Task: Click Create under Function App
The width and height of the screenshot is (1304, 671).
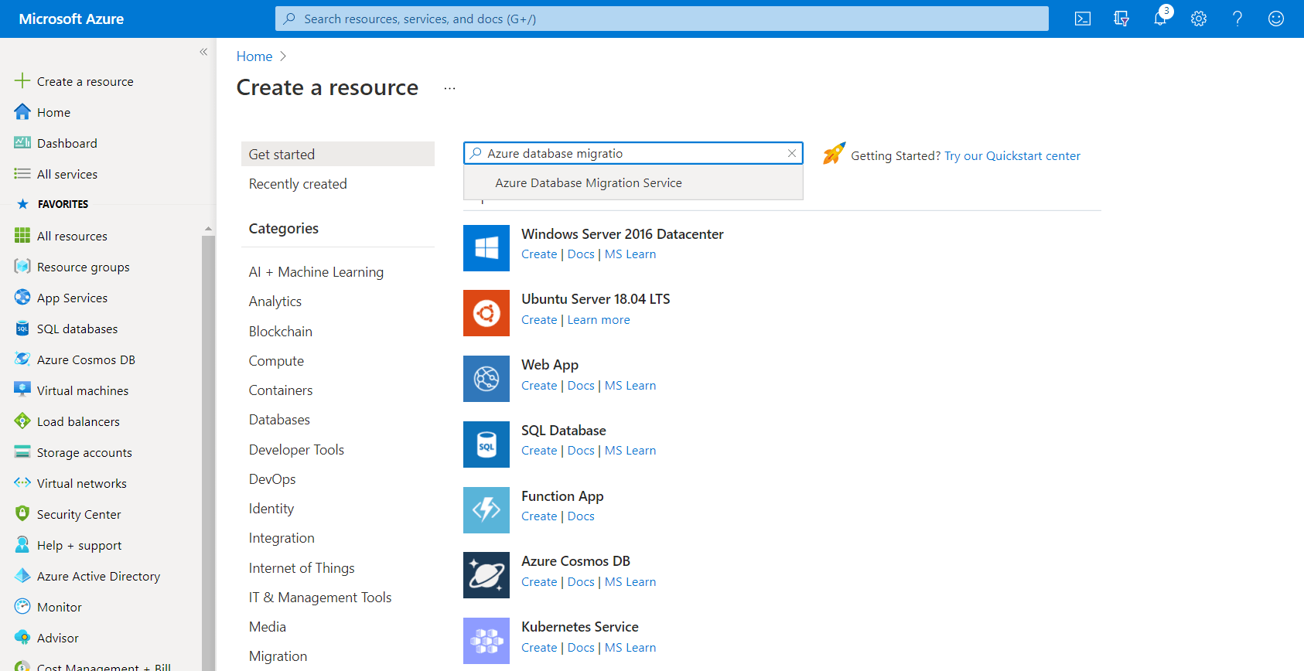Action: pyautogui.click(x=539, y=516)
